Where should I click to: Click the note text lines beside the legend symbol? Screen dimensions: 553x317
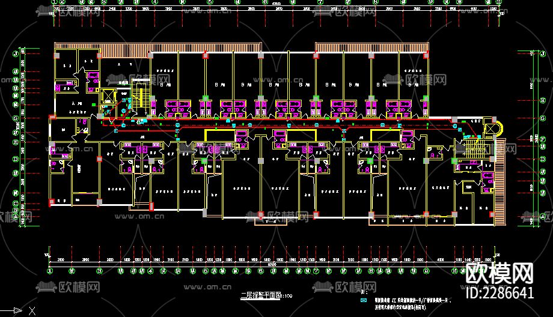click(x=414, y=304)
